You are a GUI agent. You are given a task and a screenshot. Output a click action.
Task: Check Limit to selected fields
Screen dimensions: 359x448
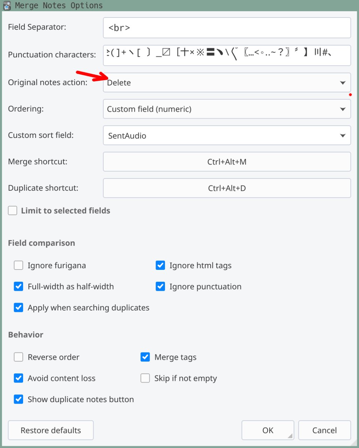point(13,211)
